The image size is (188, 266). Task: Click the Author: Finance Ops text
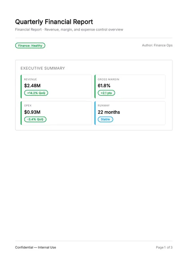tap(157, 45)
